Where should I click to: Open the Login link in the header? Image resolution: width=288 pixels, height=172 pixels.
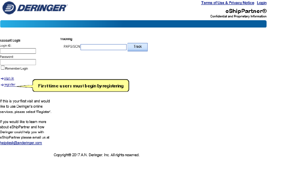pos(261,3)
